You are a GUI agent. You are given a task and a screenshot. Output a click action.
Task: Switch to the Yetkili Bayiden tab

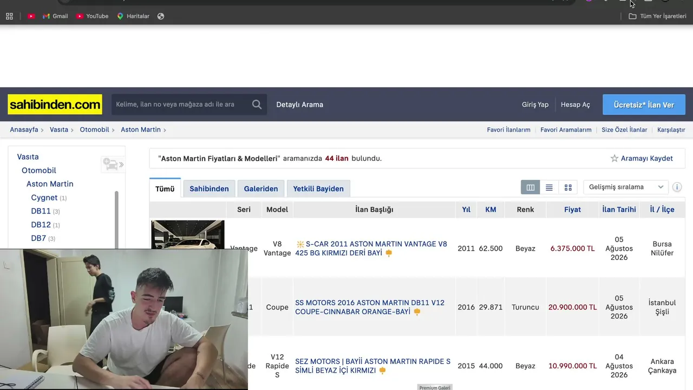point(318,188)
